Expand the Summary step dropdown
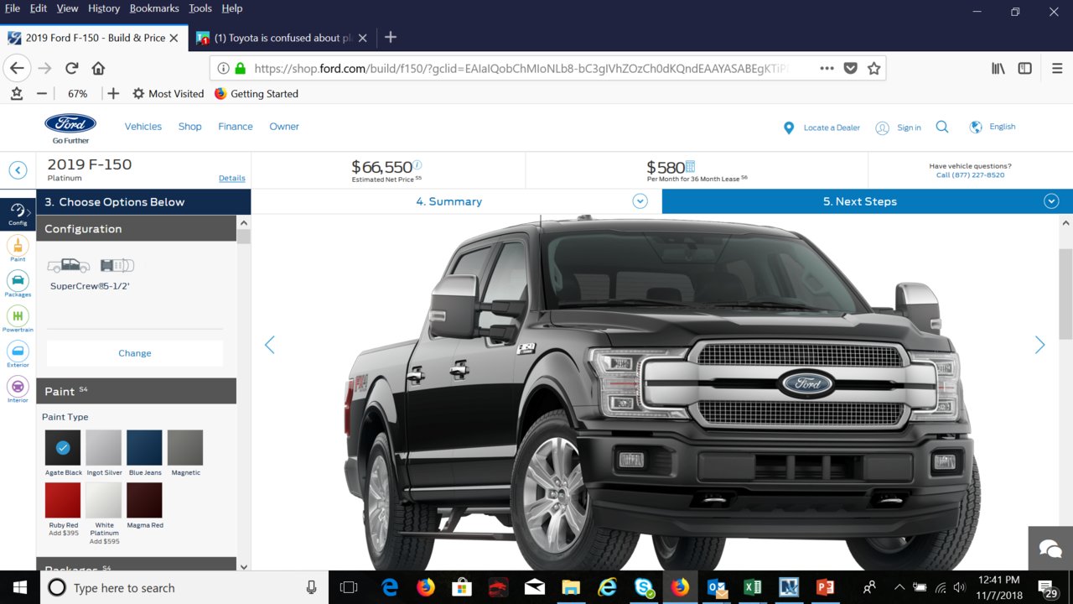Screen dimensions: 1073x604 (x=640, y=201)
